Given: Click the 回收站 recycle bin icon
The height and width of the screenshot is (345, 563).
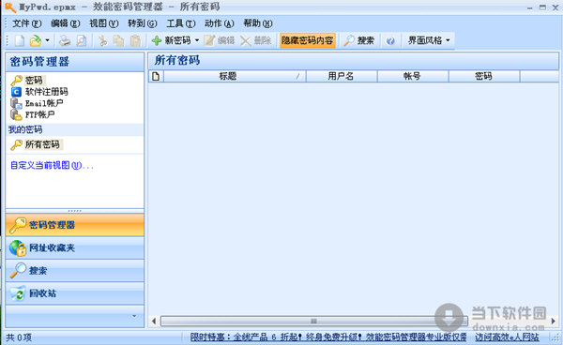Looking at the screenshot, I should [x=18, y=293].
